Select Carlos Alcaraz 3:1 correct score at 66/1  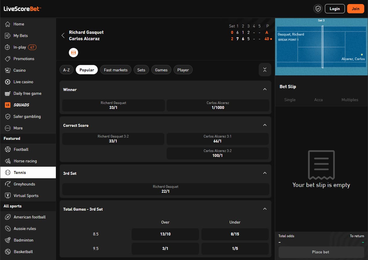coord(218,139)
